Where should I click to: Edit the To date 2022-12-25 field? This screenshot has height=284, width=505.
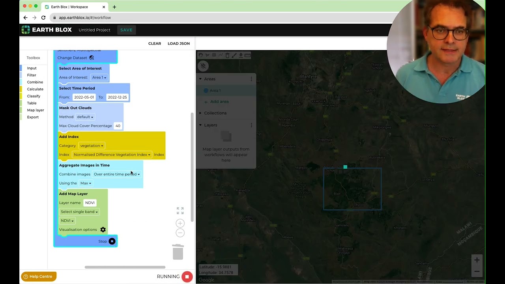click(117, 97)
